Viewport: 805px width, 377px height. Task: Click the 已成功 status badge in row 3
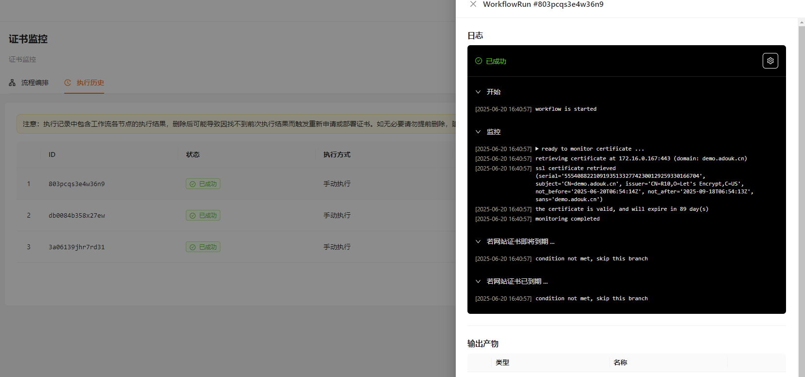203,247
